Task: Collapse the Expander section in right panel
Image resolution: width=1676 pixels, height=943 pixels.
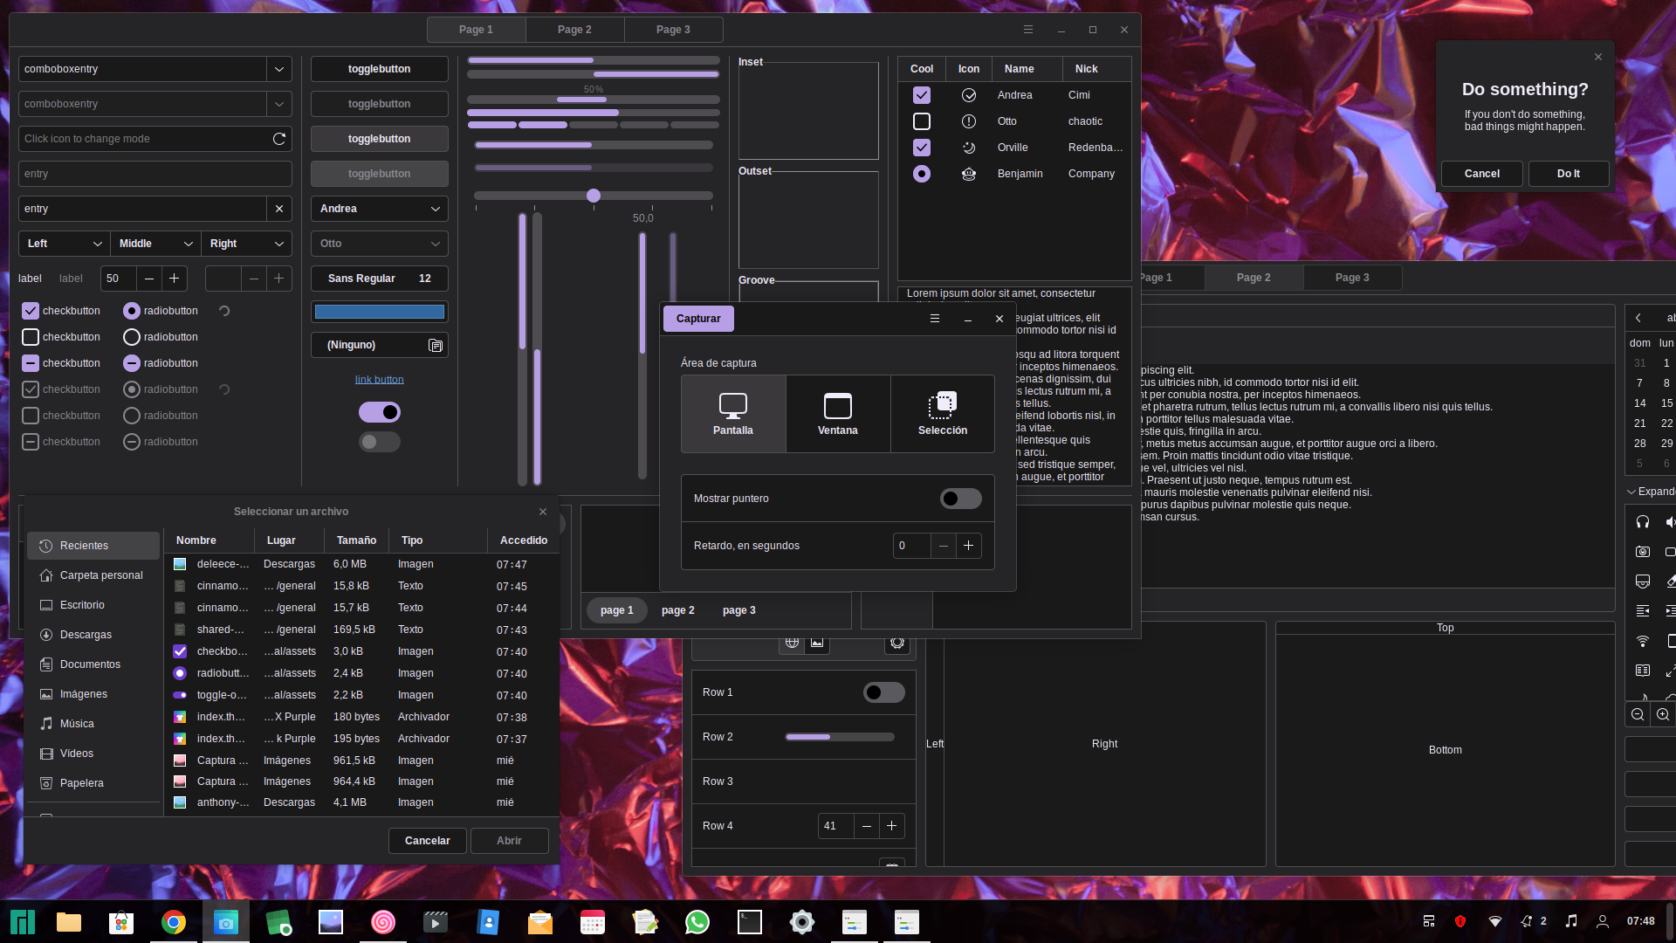Action: tap(1651, 492)
